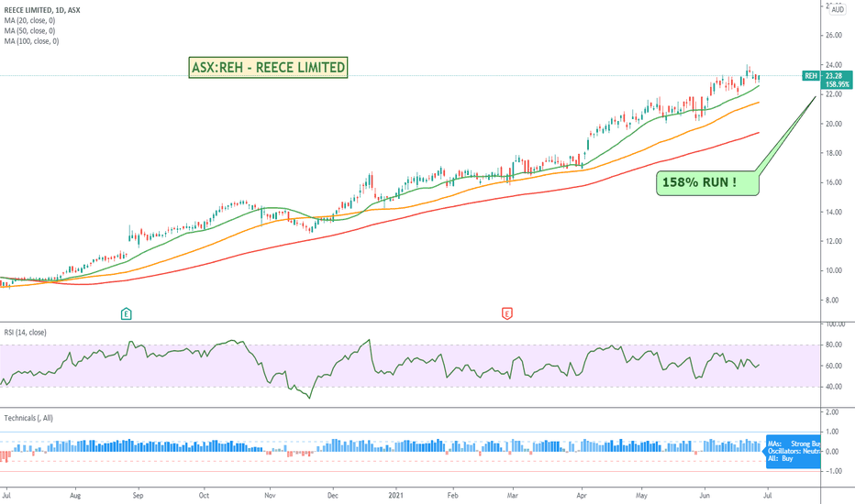Click the Jun label on time axis
The width and height of the screenshot is (855, 504).
click(705, 495)
